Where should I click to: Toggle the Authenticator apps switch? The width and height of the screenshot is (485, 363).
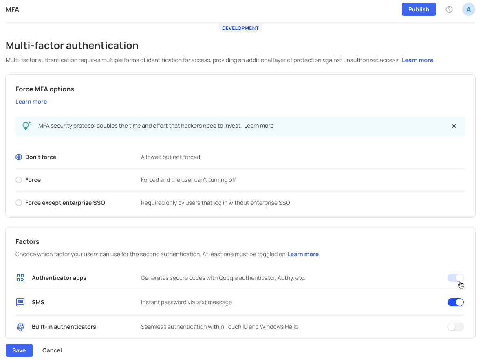coord(455,278)
